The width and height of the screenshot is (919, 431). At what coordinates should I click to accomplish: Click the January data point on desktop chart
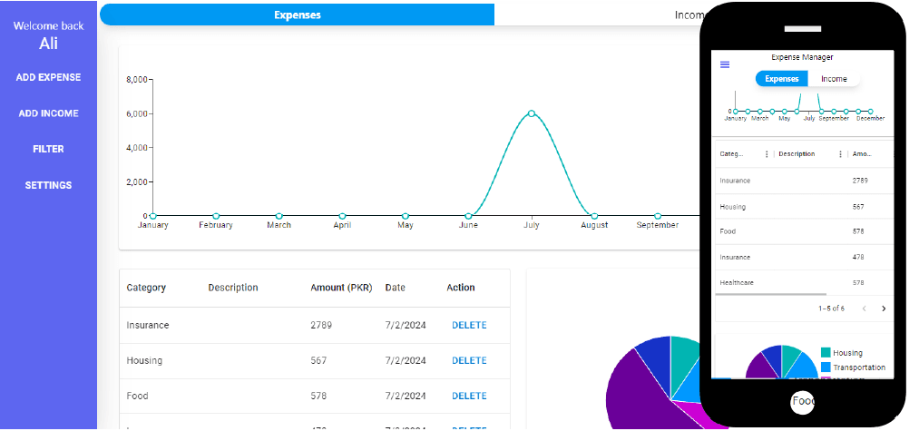pyautogui.click(x=153, y=216)
